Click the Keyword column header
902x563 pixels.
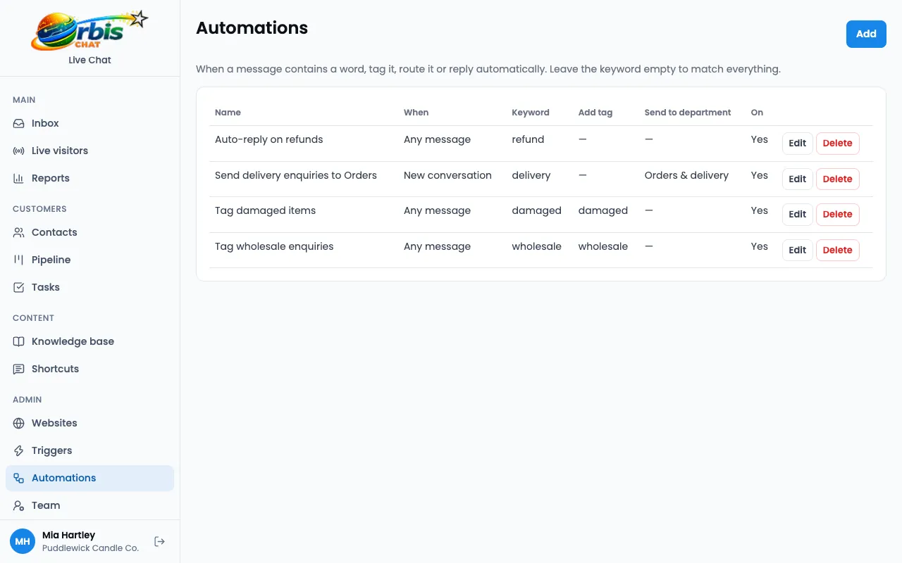coord(531,113)
